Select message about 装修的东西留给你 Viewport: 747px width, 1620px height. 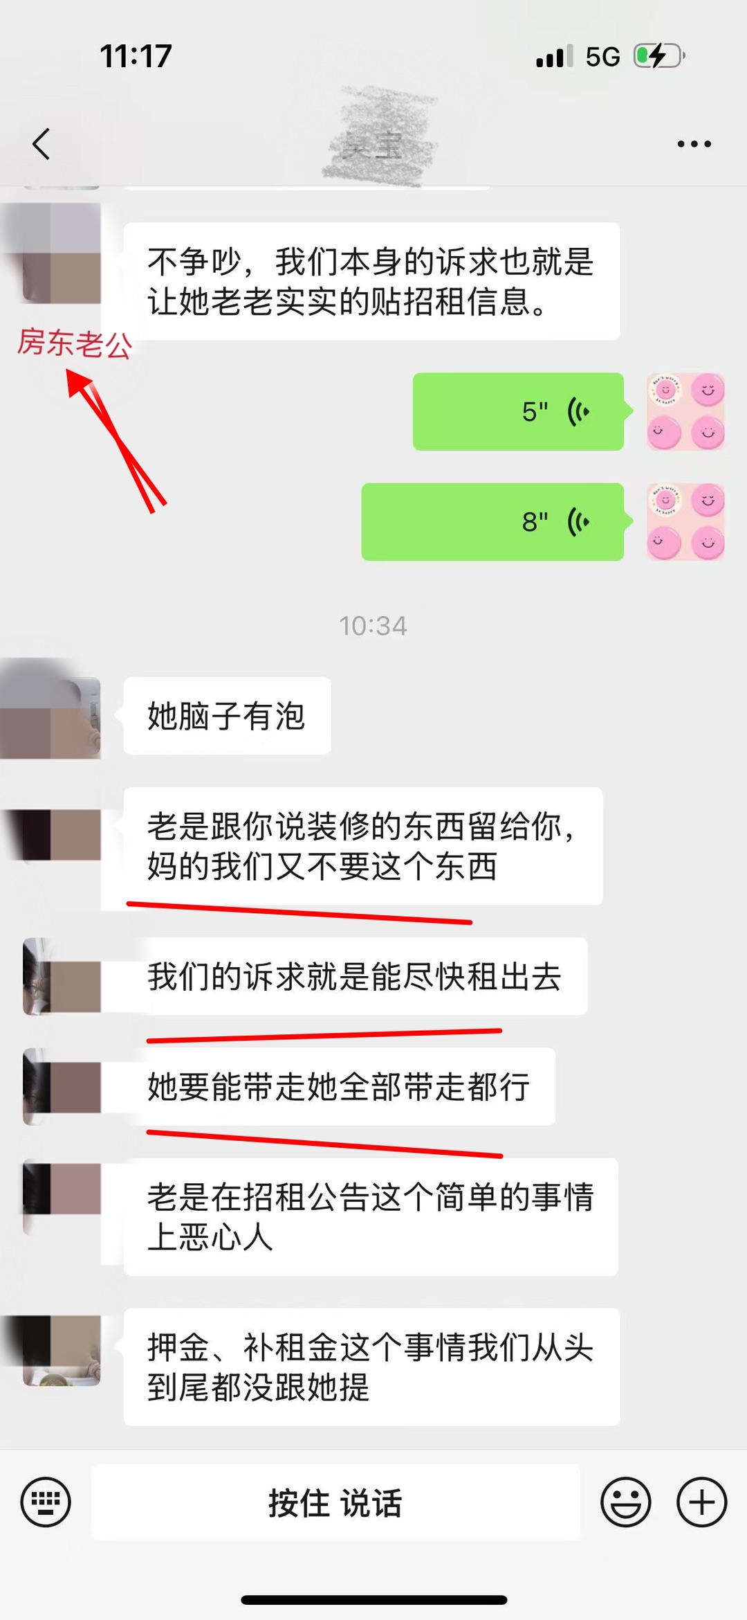pyautogui.click(x=363, y=846)
